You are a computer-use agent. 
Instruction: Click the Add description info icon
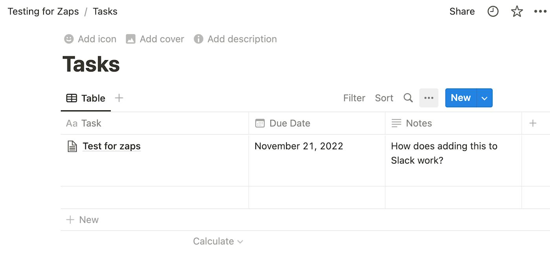pos(198,39)
